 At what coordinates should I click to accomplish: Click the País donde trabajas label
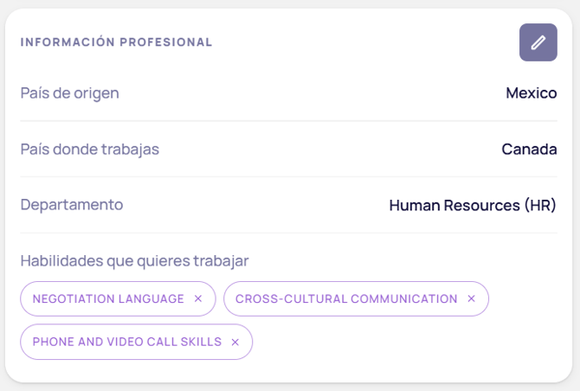tap(89, 150)
